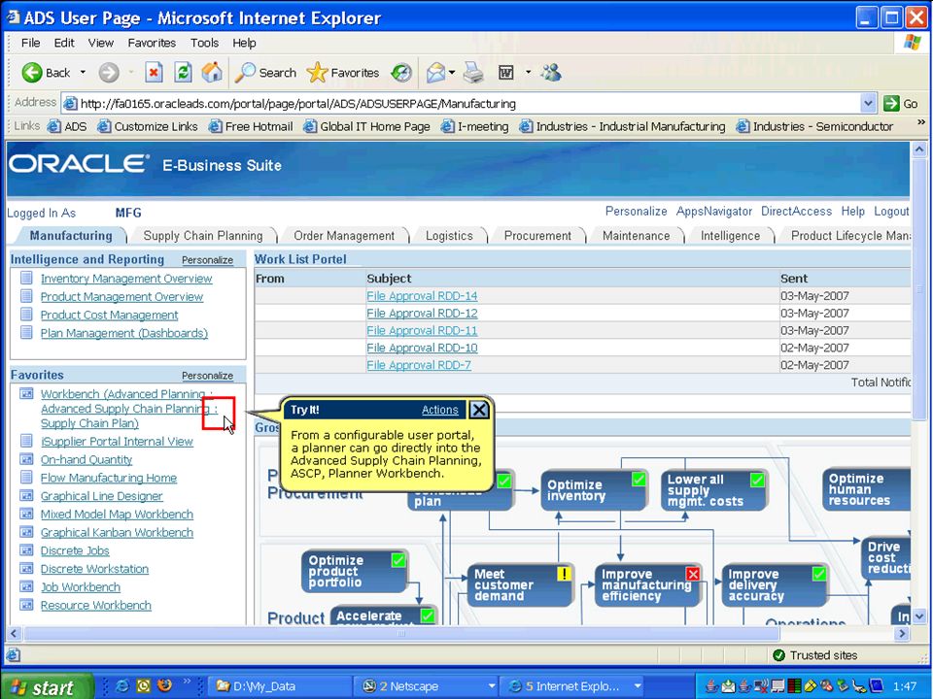Click red X on Improve manufacturing efficiency
The image size is (933, 699).
pos(693,574)
